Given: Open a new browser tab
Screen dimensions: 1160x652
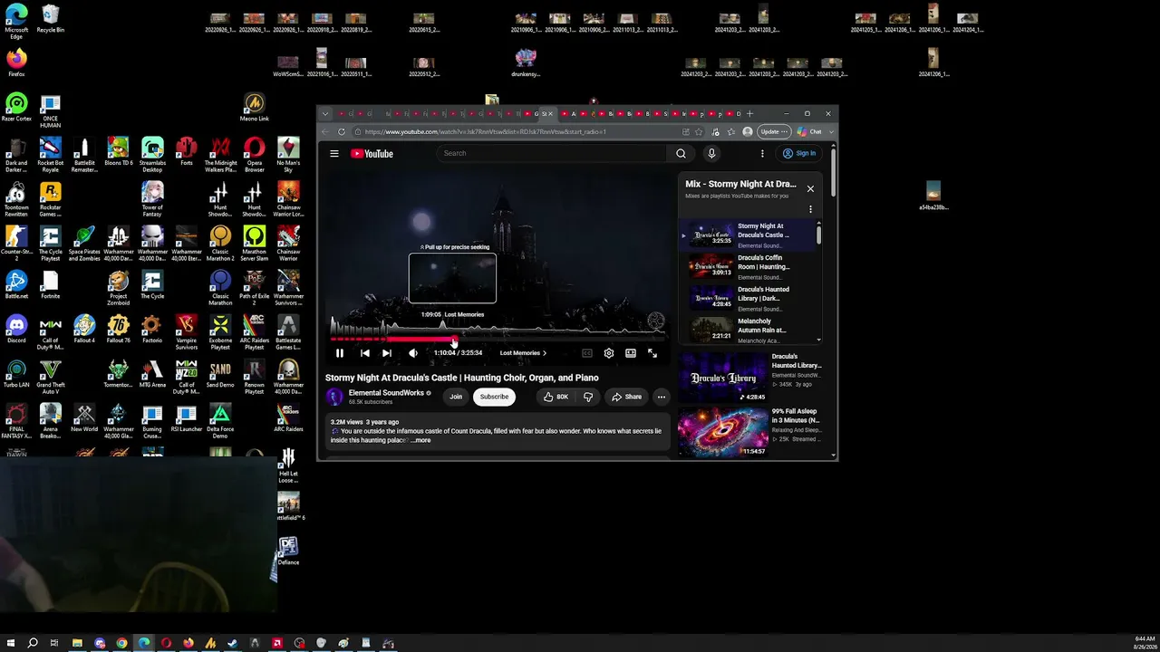Looking at the screenshot, I should point(749,114).
